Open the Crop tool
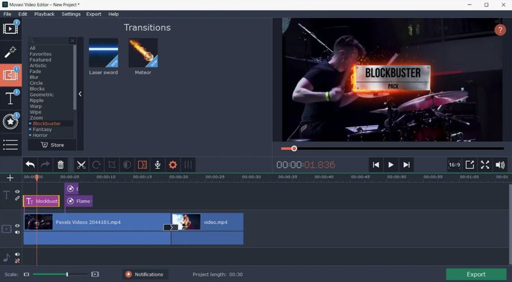The width and height of the screenshot is (512, 282). coord(112,165)
